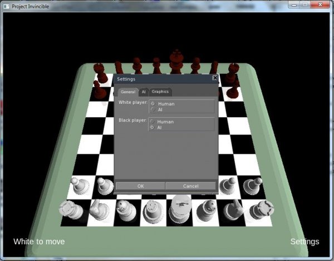The width and height of the screenshot is (334, 261).
Task: Select the white rook on far right
Action: (262, 209)
